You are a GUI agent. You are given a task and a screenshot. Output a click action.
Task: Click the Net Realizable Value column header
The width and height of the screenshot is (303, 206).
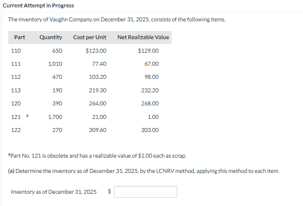pyautogui.click(x=143, y=37)
